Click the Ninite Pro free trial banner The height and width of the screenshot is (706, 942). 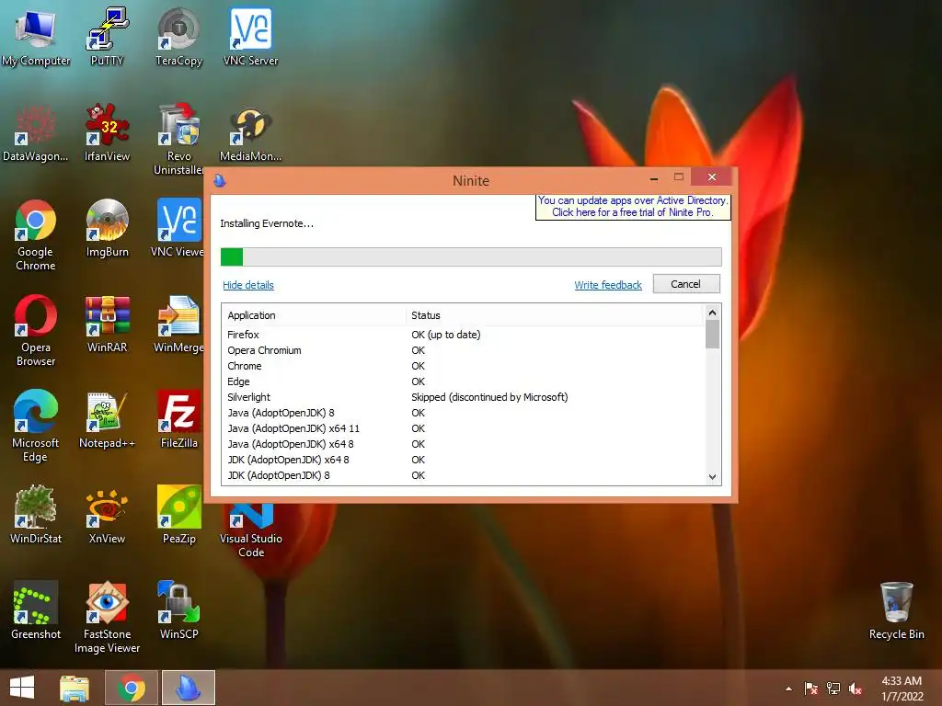coord(633,207)
